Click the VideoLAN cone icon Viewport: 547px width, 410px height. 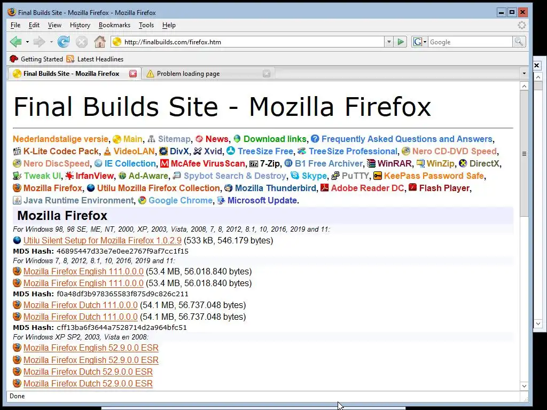[107, 151]
